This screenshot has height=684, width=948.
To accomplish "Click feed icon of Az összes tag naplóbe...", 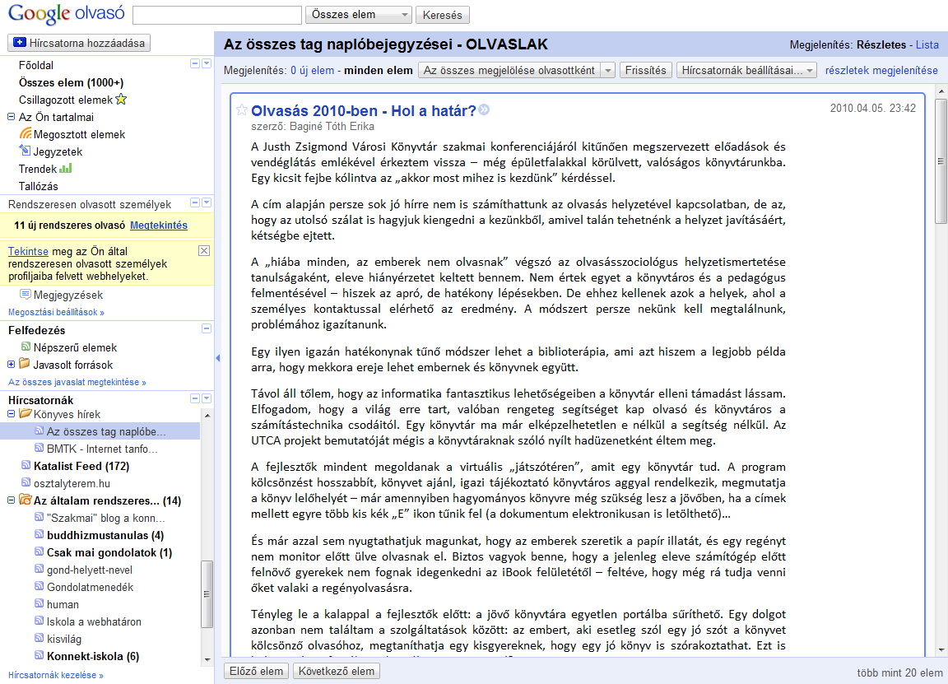I will point(39,431).
